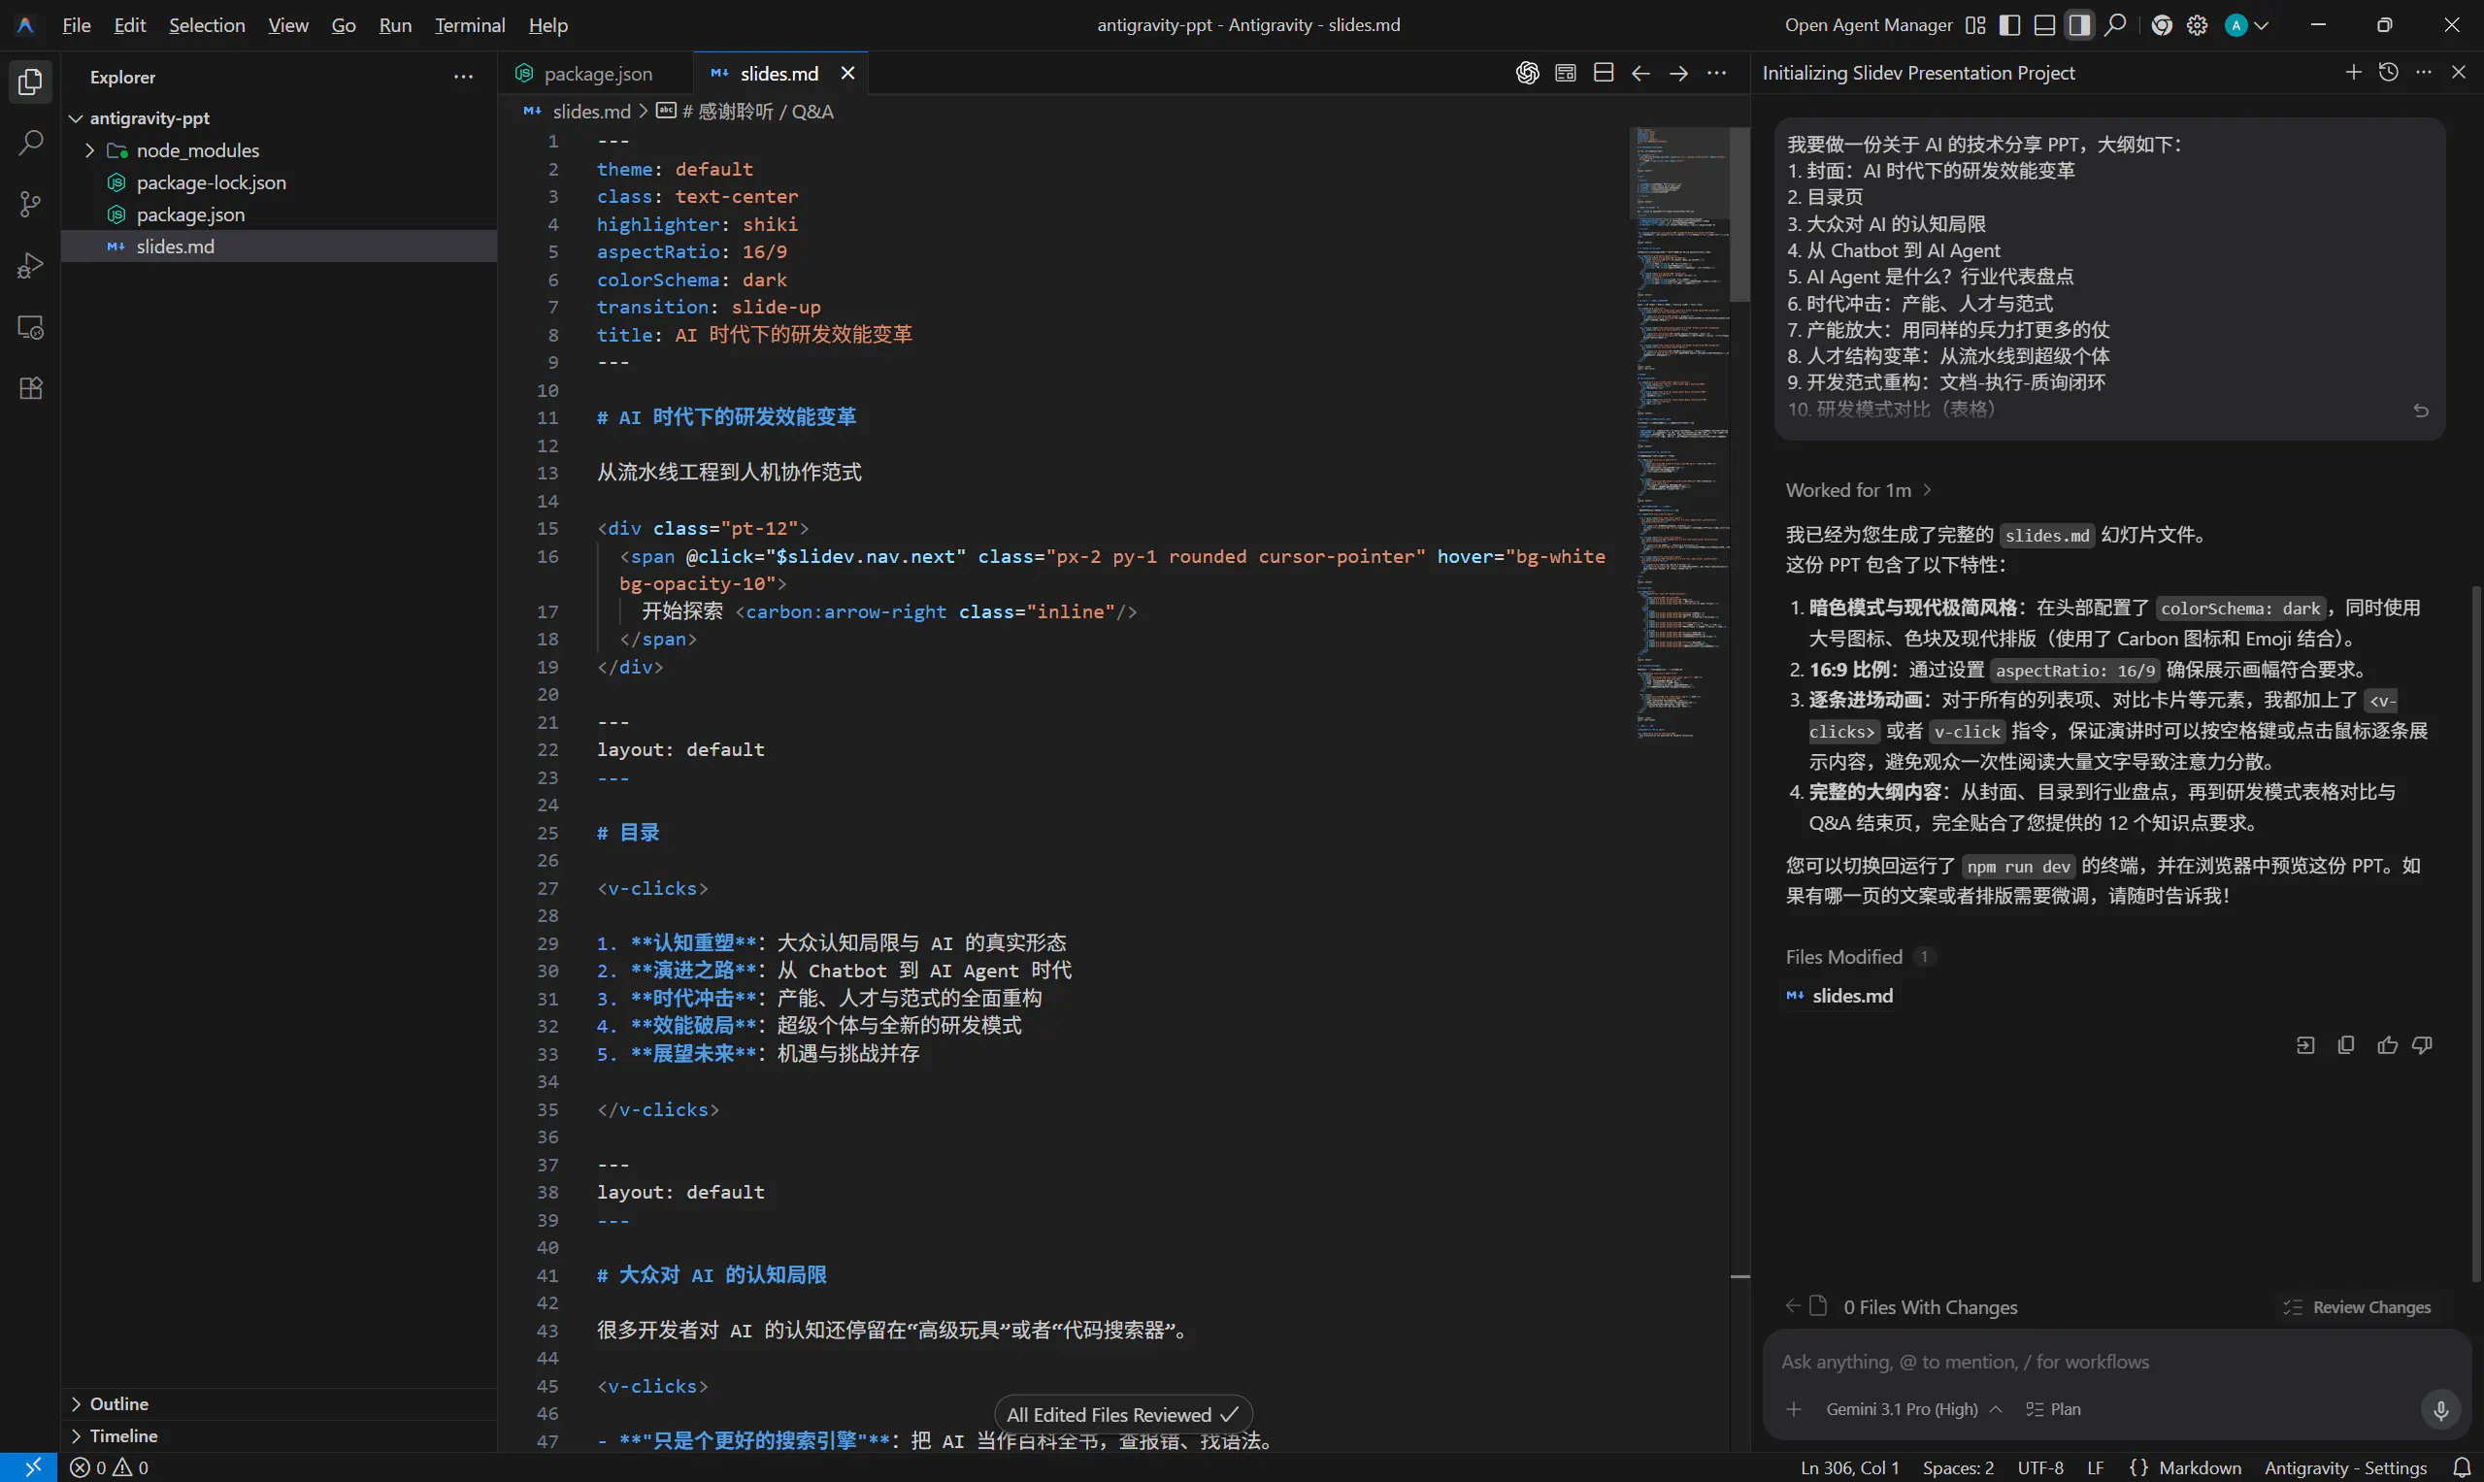Image resolution: width=2484 pixels, height=1482 pixels.
Task: Click All Edited Files Reviewed button
Action: [1123, 1414]
